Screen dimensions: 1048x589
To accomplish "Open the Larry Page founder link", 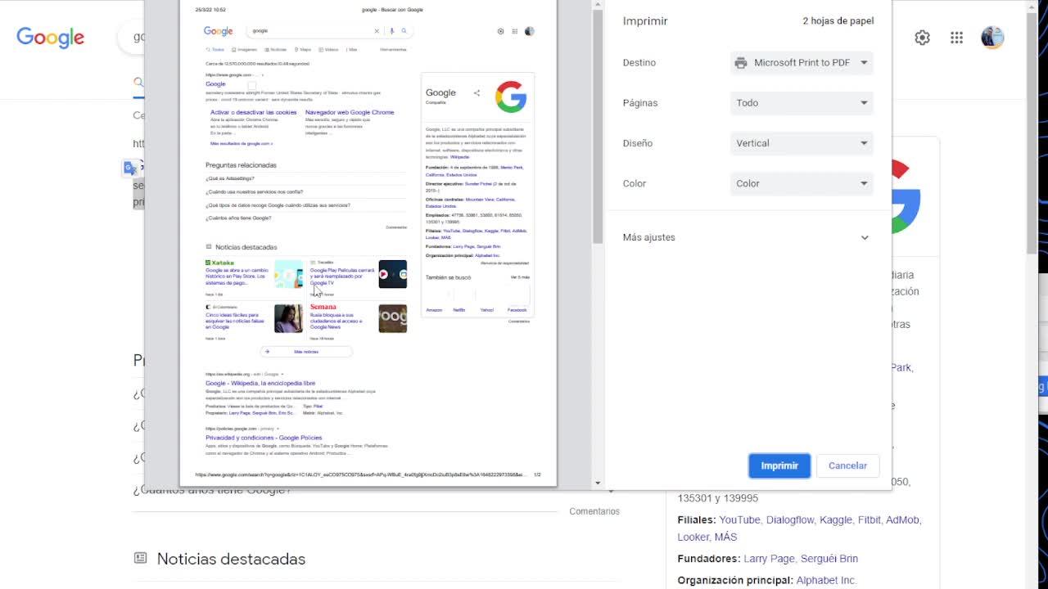I will [769, 559].
